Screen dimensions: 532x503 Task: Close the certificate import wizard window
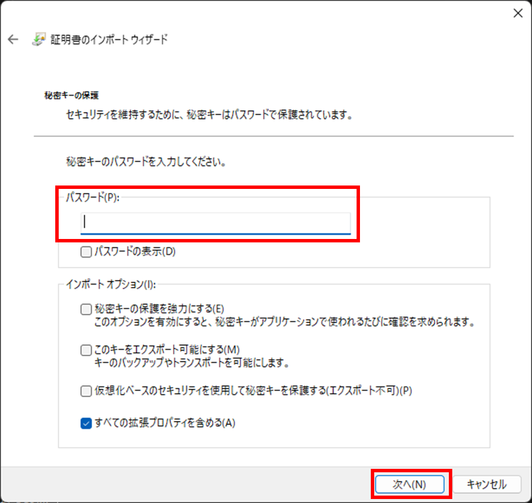tap(517, 14)
